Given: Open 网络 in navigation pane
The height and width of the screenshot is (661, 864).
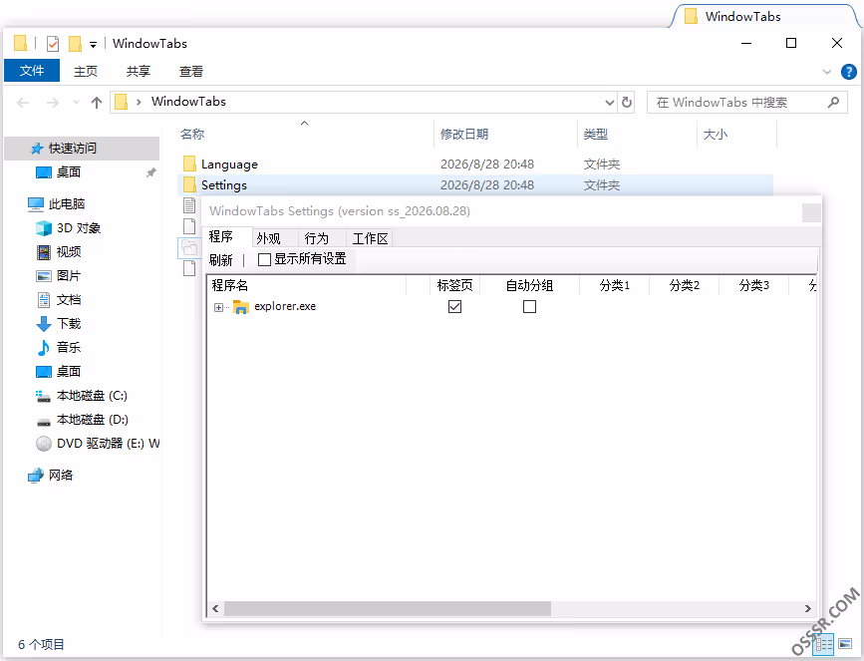Looking at the screenshot, I should coord(60,476).
